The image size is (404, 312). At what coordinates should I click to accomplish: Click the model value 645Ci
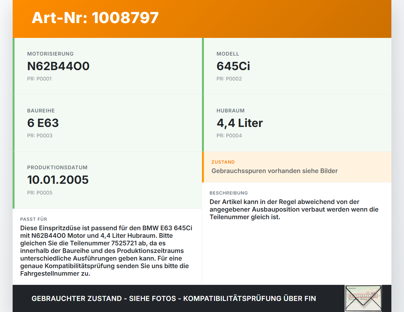tap(233, 66)
